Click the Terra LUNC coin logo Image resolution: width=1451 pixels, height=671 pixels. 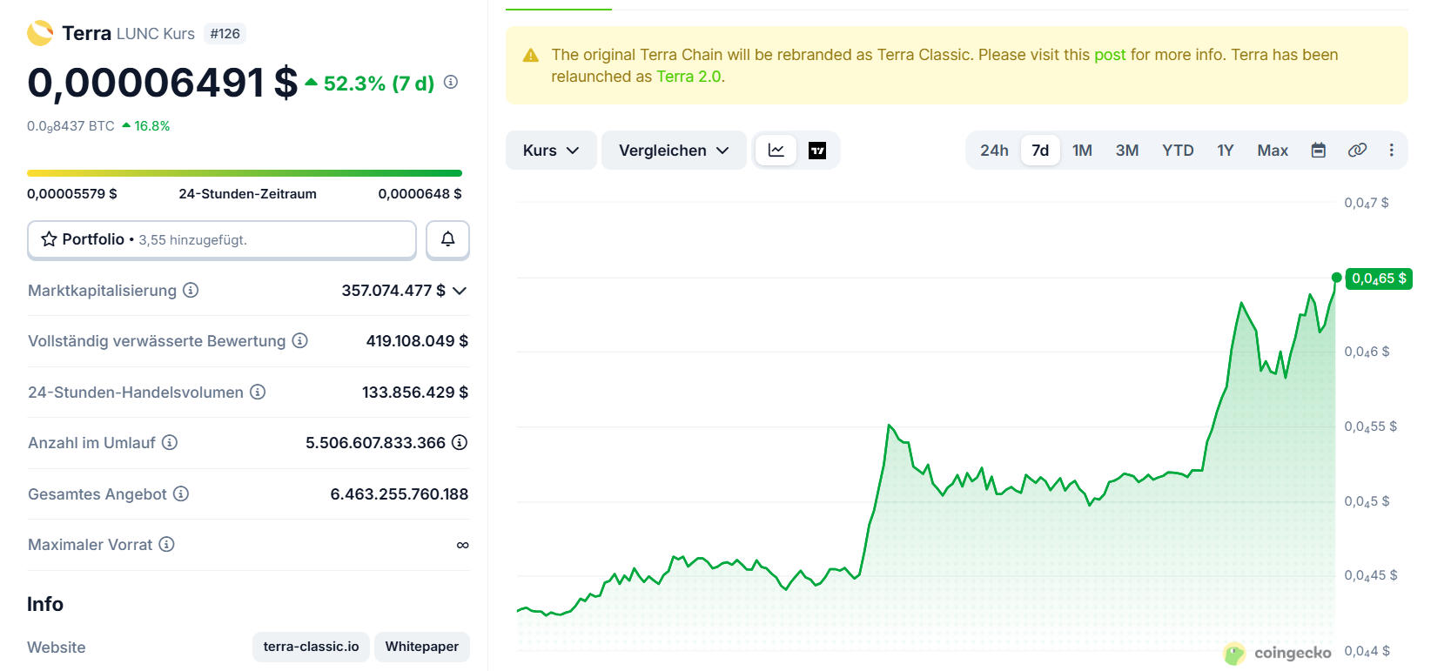[x=40, y=33]
